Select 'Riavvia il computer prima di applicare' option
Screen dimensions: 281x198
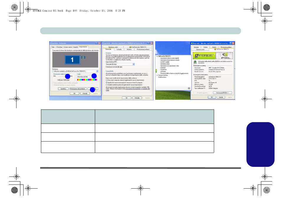[x=107, y=80]
